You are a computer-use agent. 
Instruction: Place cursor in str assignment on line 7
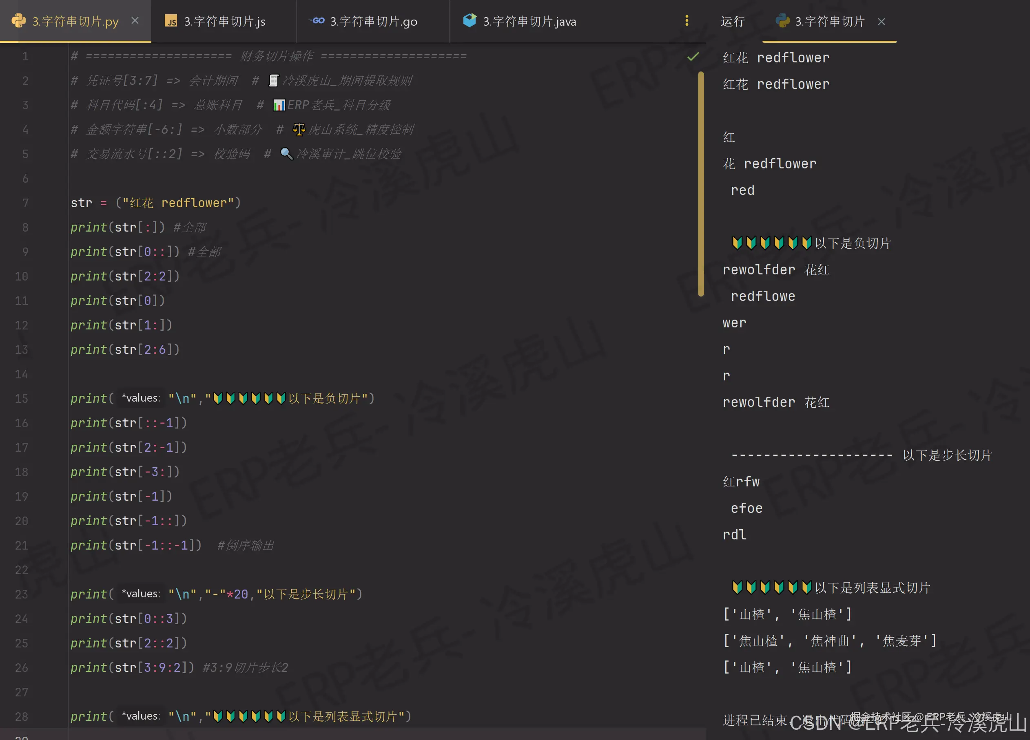155,203
